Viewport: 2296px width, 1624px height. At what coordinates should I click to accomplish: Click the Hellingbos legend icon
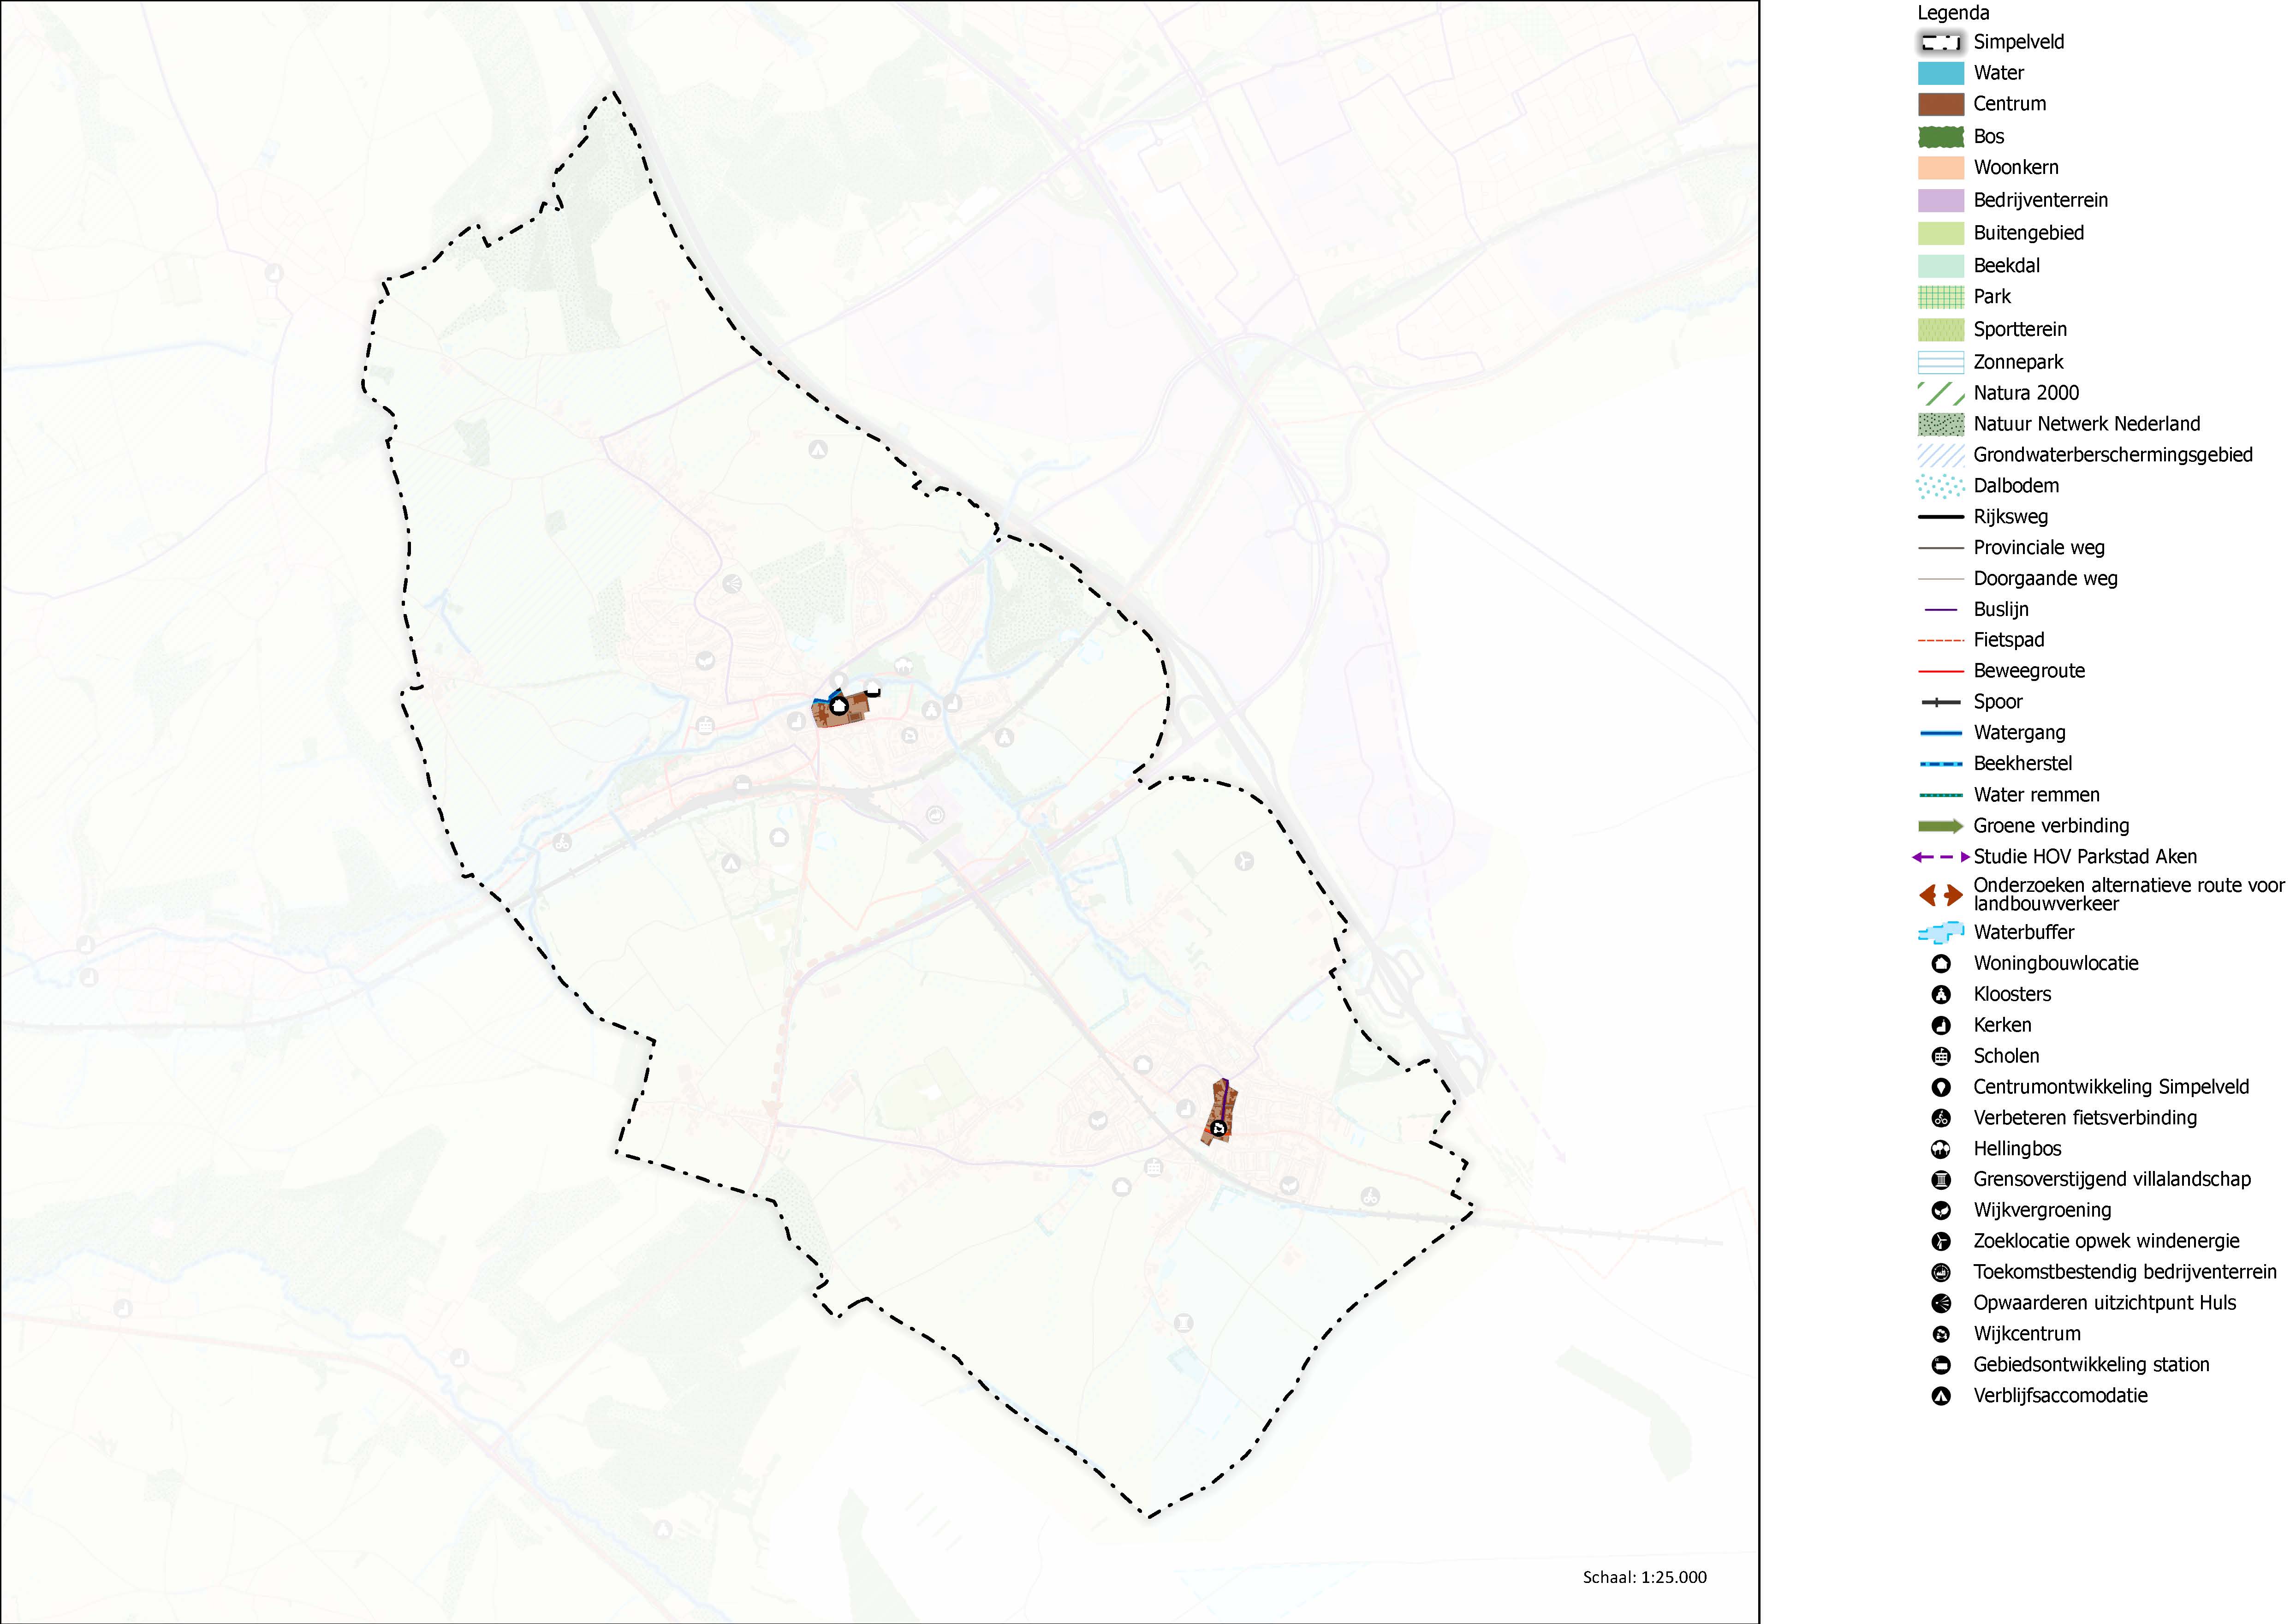click(1940, 1149)
